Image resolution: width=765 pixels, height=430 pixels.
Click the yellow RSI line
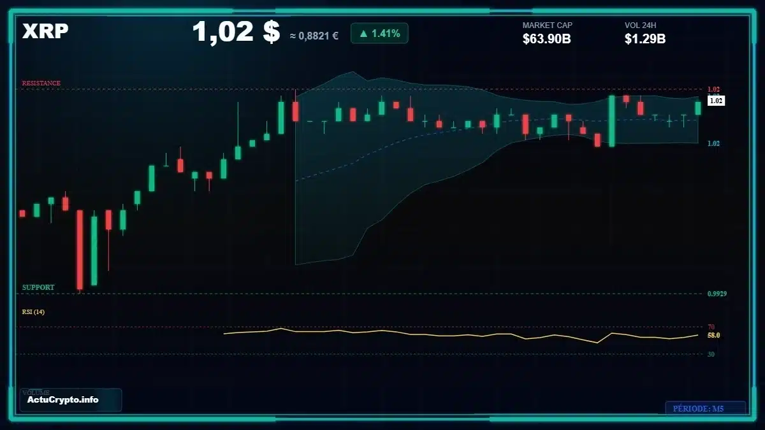pyautogui.click(x=460, y=334)
